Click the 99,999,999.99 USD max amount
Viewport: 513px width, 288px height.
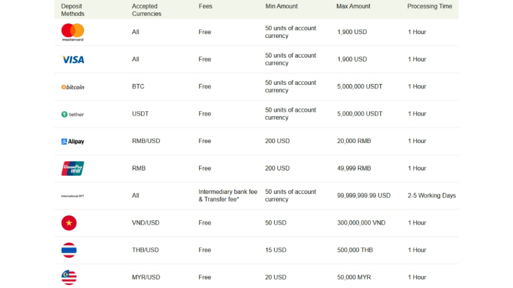pos(364,195)
